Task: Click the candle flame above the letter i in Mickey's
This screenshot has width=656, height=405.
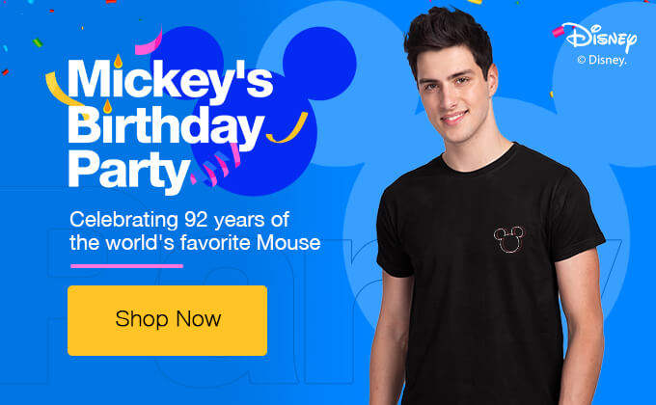Action: (119, 61)
